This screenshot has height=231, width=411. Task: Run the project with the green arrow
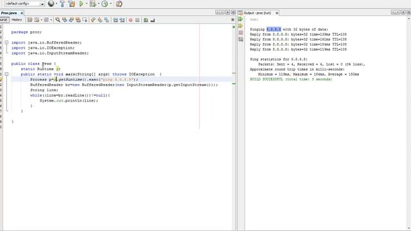coord(82,4)
